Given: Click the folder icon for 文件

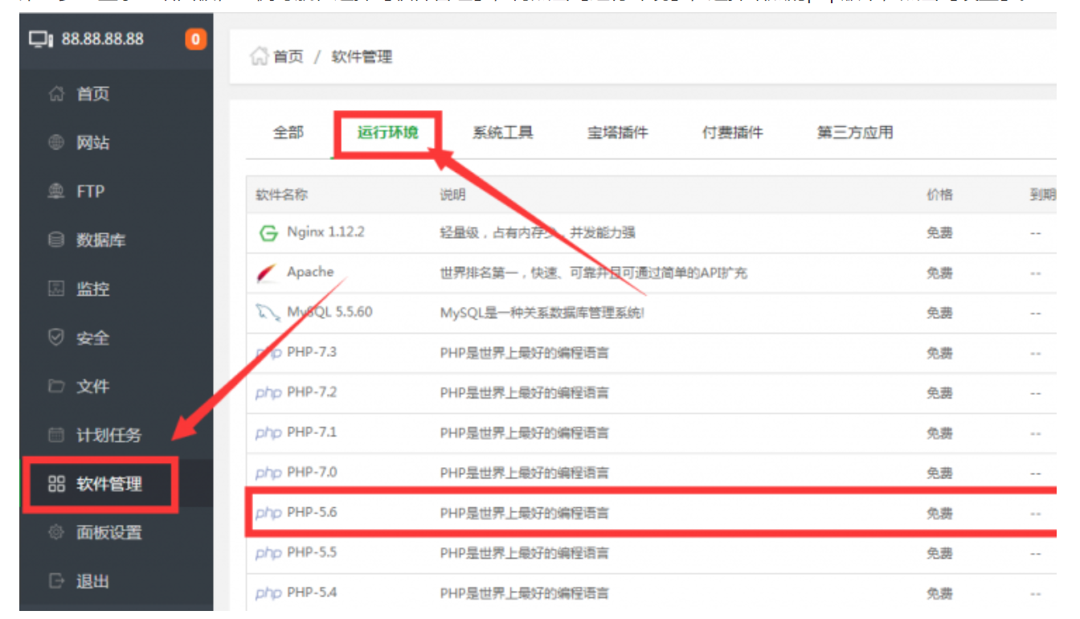Looking at the screenshot, I should pyautogui.click(x=56, y=387).
